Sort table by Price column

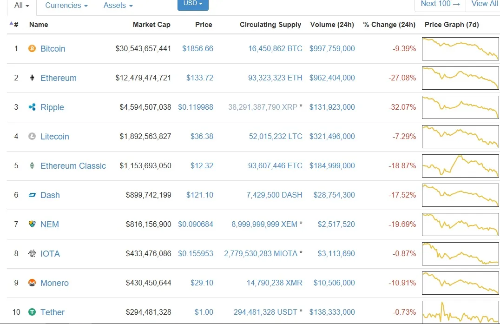(x=204, y=25)
